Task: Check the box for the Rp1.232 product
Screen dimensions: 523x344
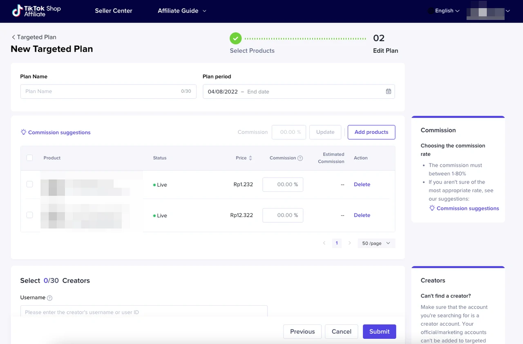Action: 29,184
